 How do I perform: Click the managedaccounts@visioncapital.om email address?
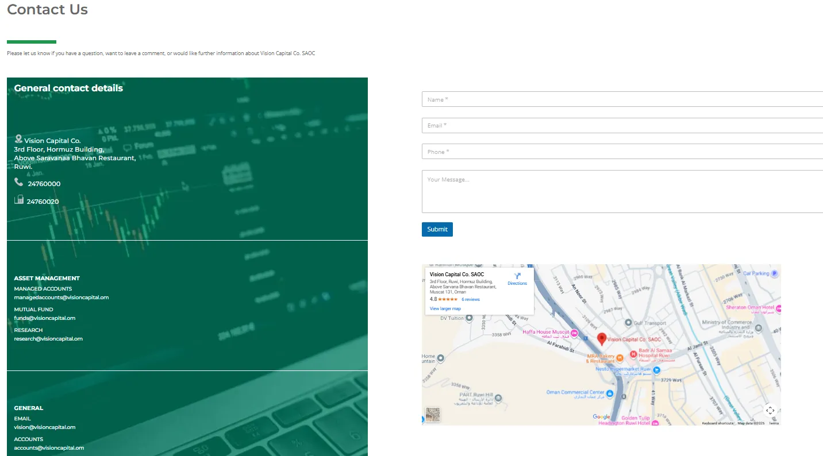pyautogui.click(x=61, y=297)
